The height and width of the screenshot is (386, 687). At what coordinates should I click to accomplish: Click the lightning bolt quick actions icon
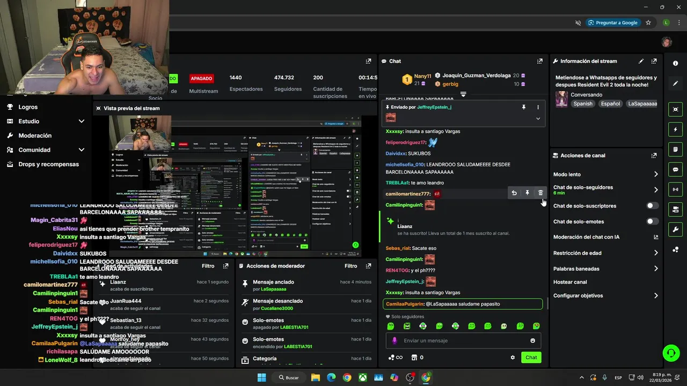coord(675,129)
